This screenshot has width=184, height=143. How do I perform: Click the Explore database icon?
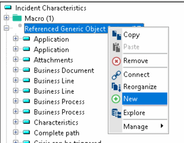(x=116, y=113)
